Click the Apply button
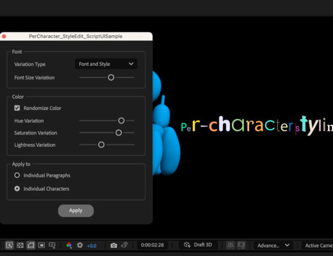Image resolution: width=333 pixels, height=256 pixels. tap(76, 211)
